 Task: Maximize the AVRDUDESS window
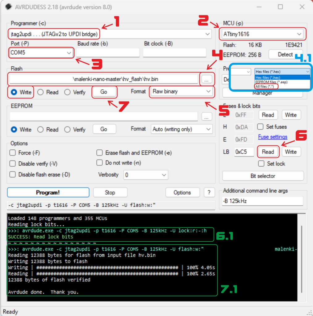tap(280, 7)
